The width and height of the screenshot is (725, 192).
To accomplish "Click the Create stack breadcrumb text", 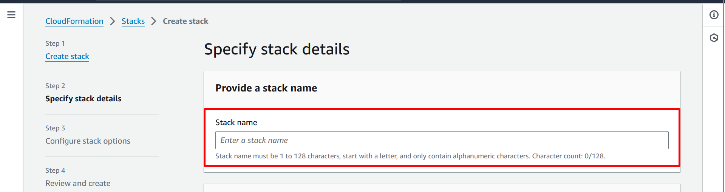I will (186, 21).
